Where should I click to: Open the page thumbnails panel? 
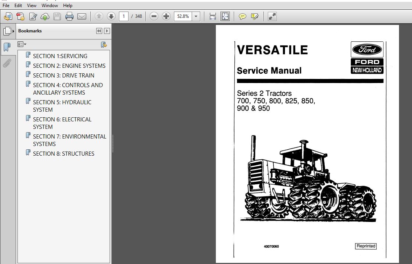tap(7, 31)
